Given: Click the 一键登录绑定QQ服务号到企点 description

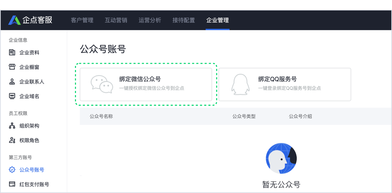Looking at the screenshot, I should click(x=289, y=88).
